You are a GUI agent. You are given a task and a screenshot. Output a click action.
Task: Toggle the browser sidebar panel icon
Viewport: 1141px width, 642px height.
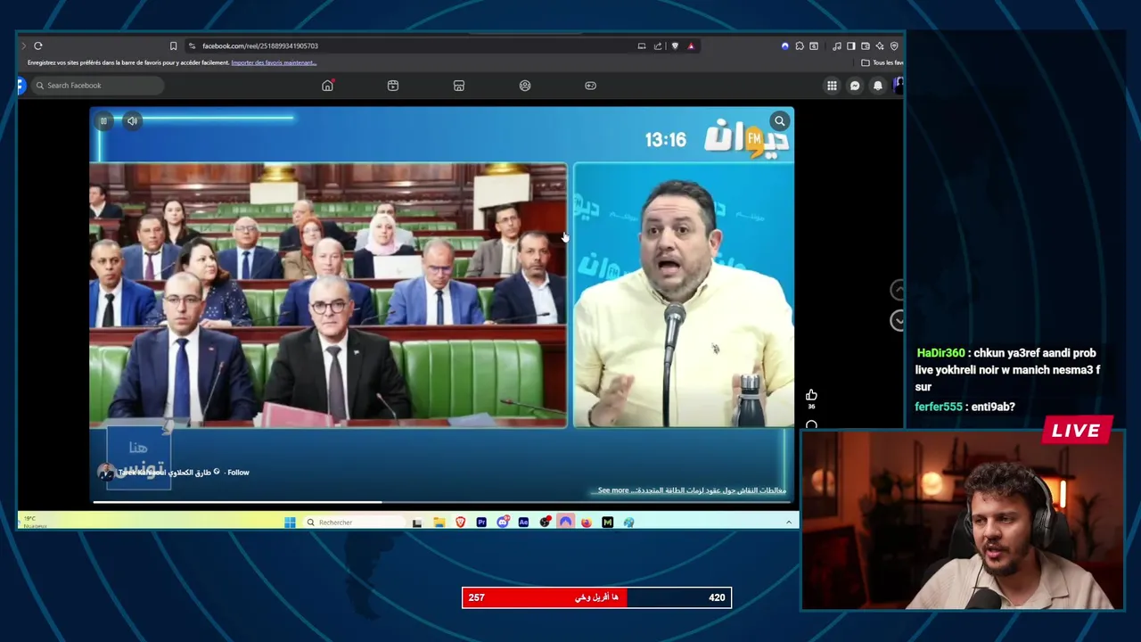[x=851, y=45]
